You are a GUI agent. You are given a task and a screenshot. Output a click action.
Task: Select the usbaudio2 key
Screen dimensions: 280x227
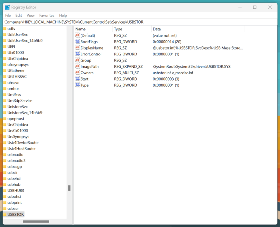tap(16, 161)
